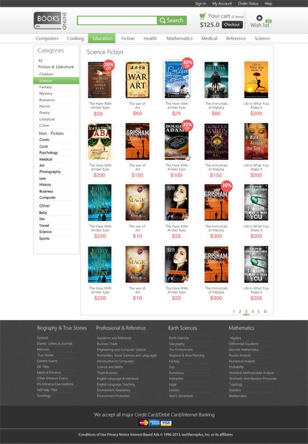Open The War of Art book cover

tap(137, 80)
